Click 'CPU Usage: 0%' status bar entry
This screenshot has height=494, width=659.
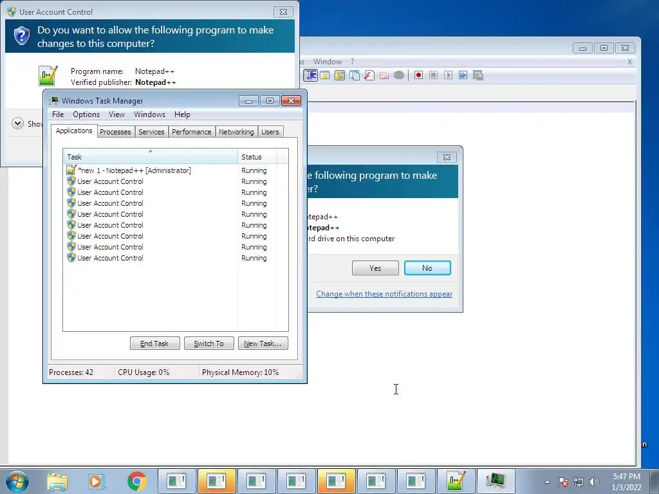point(144,372)
